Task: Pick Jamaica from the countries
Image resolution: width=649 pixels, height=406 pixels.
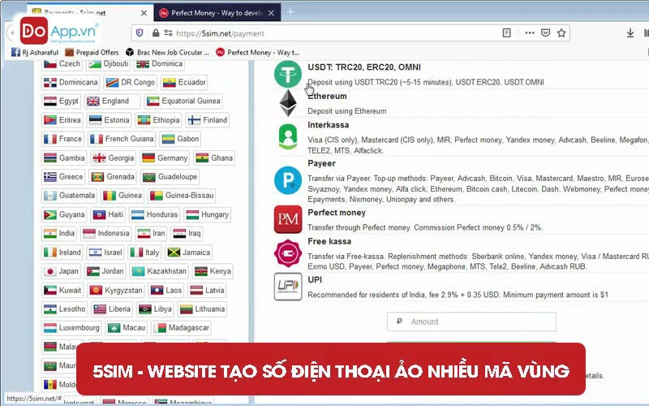Action: 189,253
